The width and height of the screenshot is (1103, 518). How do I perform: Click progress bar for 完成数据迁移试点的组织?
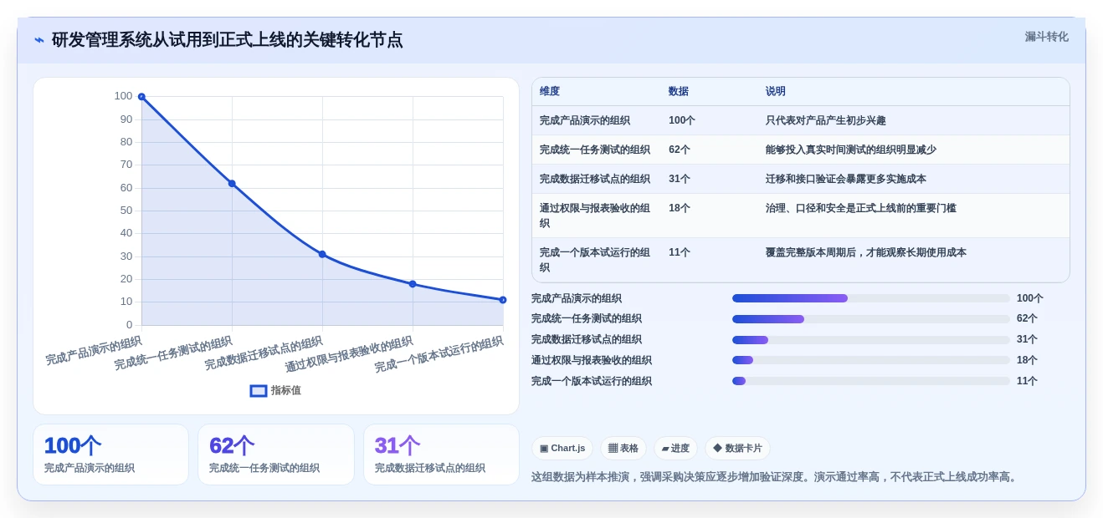click(871, 340)
